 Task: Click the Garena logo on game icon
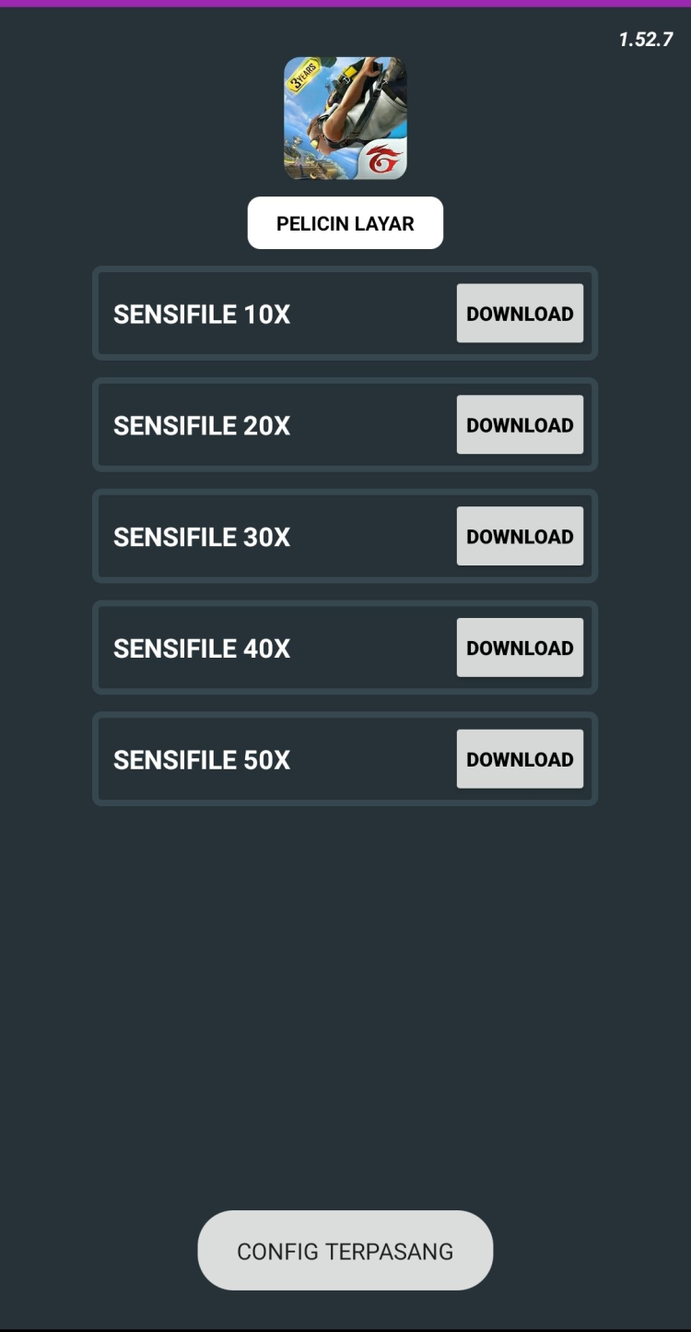pyautogui.click(x=385, y=161)
